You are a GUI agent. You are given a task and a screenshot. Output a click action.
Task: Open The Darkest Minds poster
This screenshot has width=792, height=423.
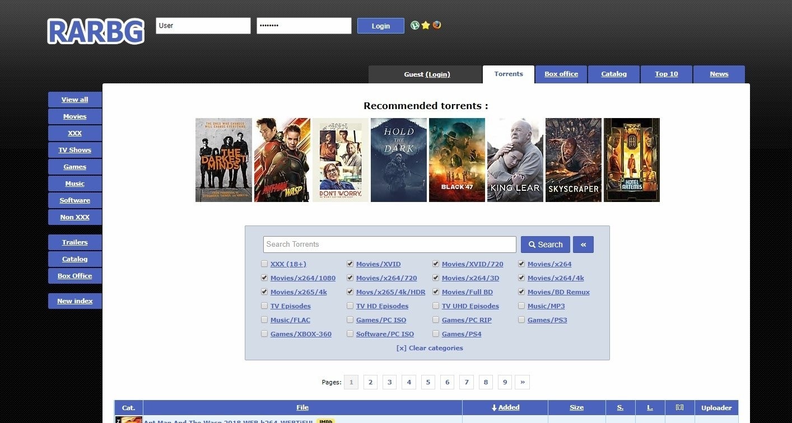tap(223, 160)
